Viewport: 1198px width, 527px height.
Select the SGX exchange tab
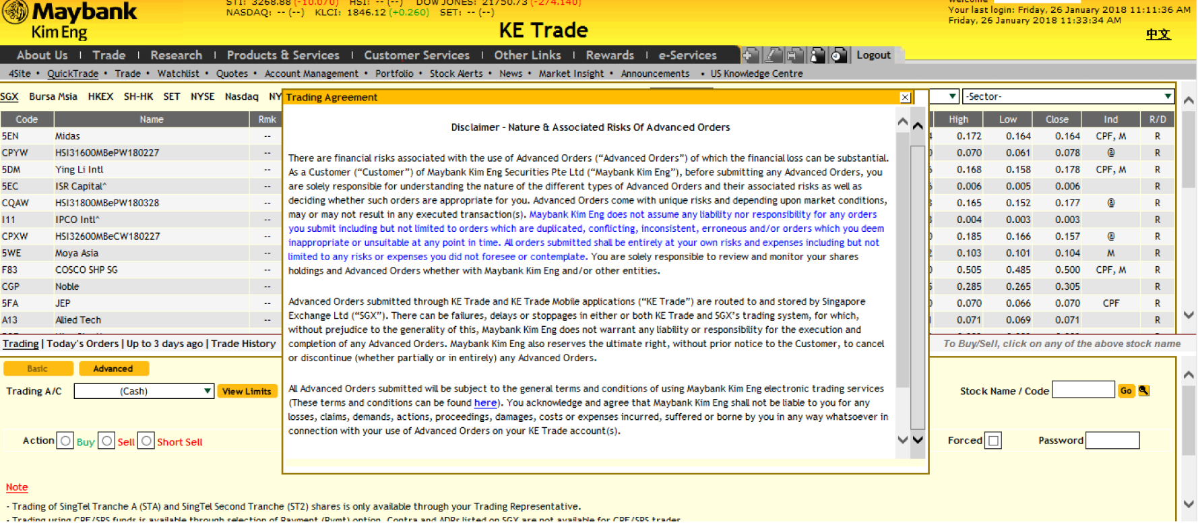pyautogui.click(x=9, y=97)
